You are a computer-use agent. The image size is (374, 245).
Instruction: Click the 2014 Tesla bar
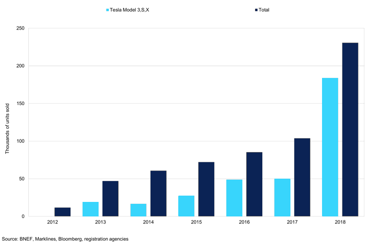tap(138, 210)
